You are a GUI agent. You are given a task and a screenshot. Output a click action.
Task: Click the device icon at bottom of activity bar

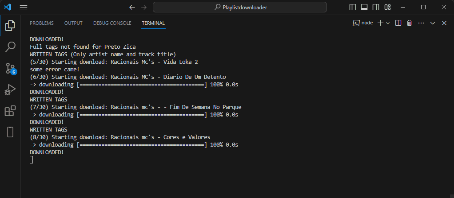[x=10, y=132]
